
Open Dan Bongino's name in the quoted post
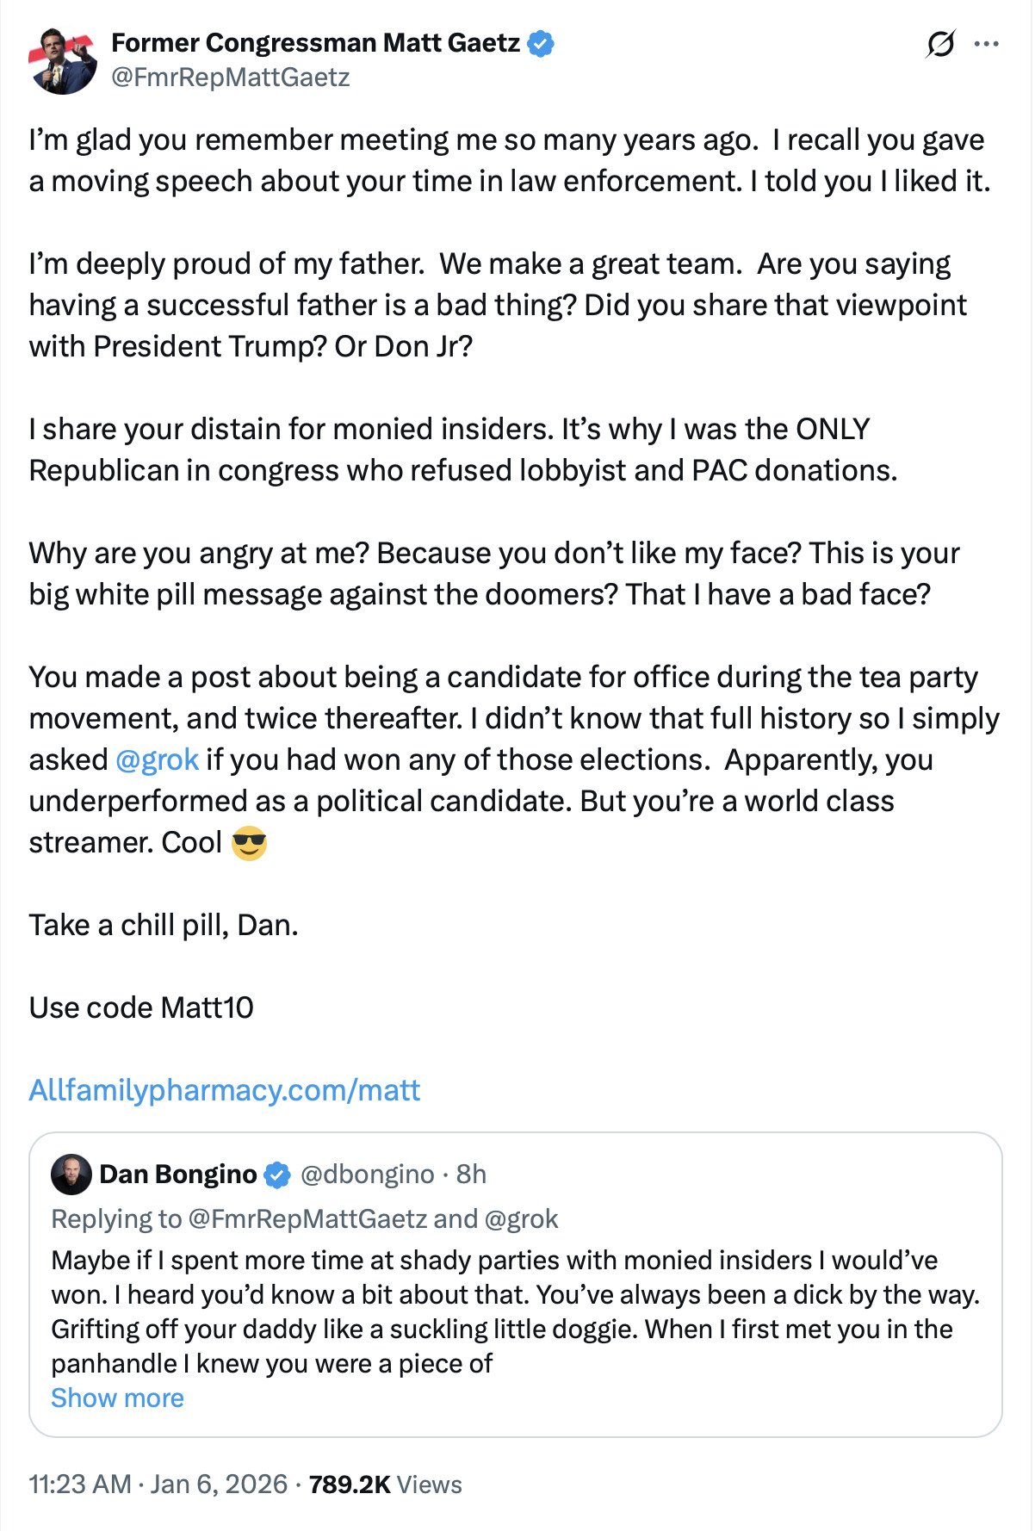coord(178,1175)
